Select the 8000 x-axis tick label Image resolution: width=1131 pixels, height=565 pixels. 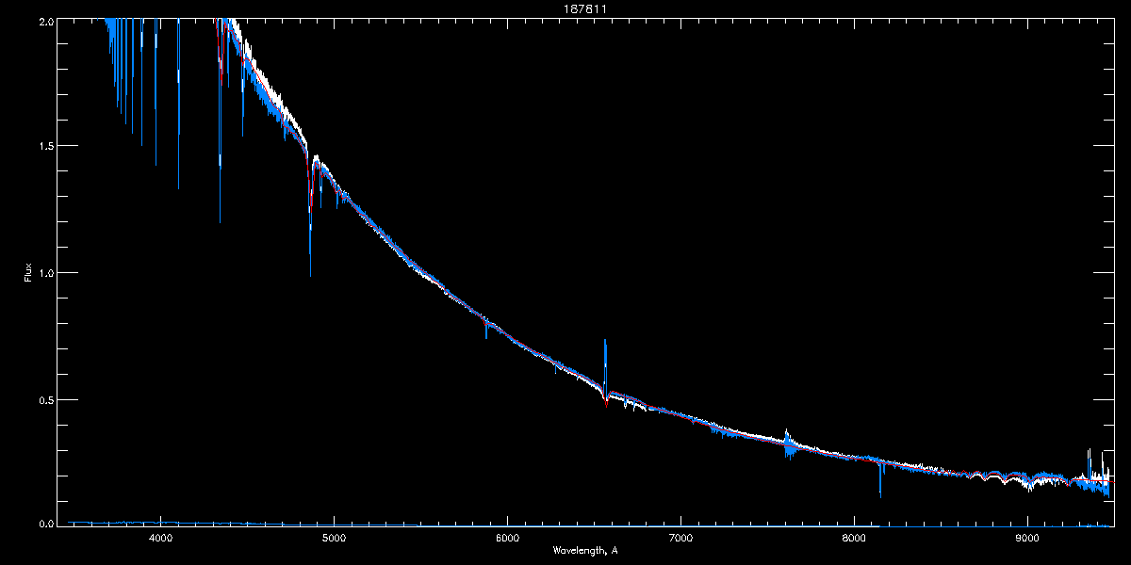click(x=854, y=539)
